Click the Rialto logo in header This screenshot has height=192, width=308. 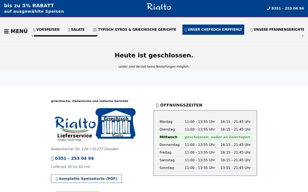159,7
